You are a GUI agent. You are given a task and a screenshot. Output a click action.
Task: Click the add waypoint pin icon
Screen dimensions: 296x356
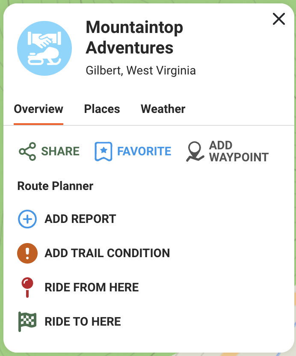coord(195,151)
